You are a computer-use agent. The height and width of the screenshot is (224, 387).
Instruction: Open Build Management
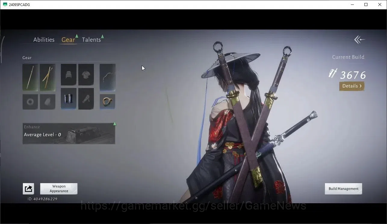343,189
